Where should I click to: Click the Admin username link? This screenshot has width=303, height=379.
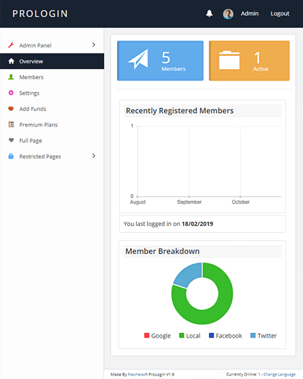pyautogui.click(x=250, y=14)
